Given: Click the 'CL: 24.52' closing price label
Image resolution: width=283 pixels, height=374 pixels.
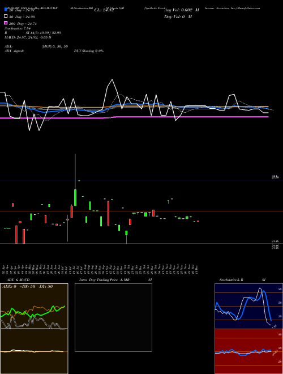Looking at the screenshot, I should tap(104, 10).
